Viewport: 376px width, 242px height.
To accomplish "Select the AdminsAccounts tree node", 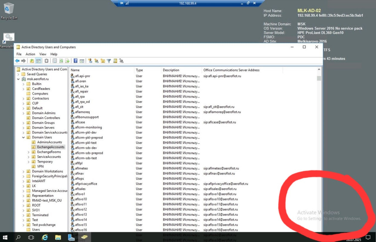I will (x=49, y=142).
